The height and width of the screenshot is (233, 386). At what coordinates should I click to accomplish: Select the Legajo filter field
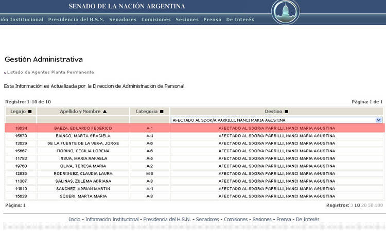(21, 120)
